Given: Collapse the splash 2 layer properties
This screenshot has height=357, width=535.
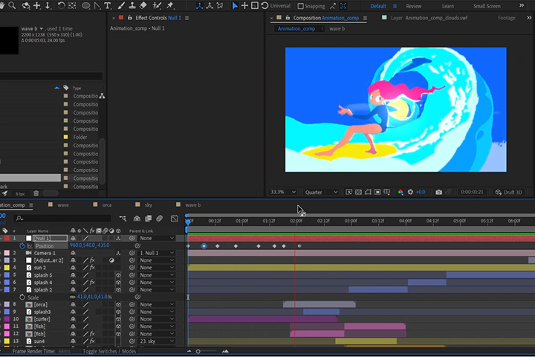Looking at the screenshot, I should [x=1, y=290].
